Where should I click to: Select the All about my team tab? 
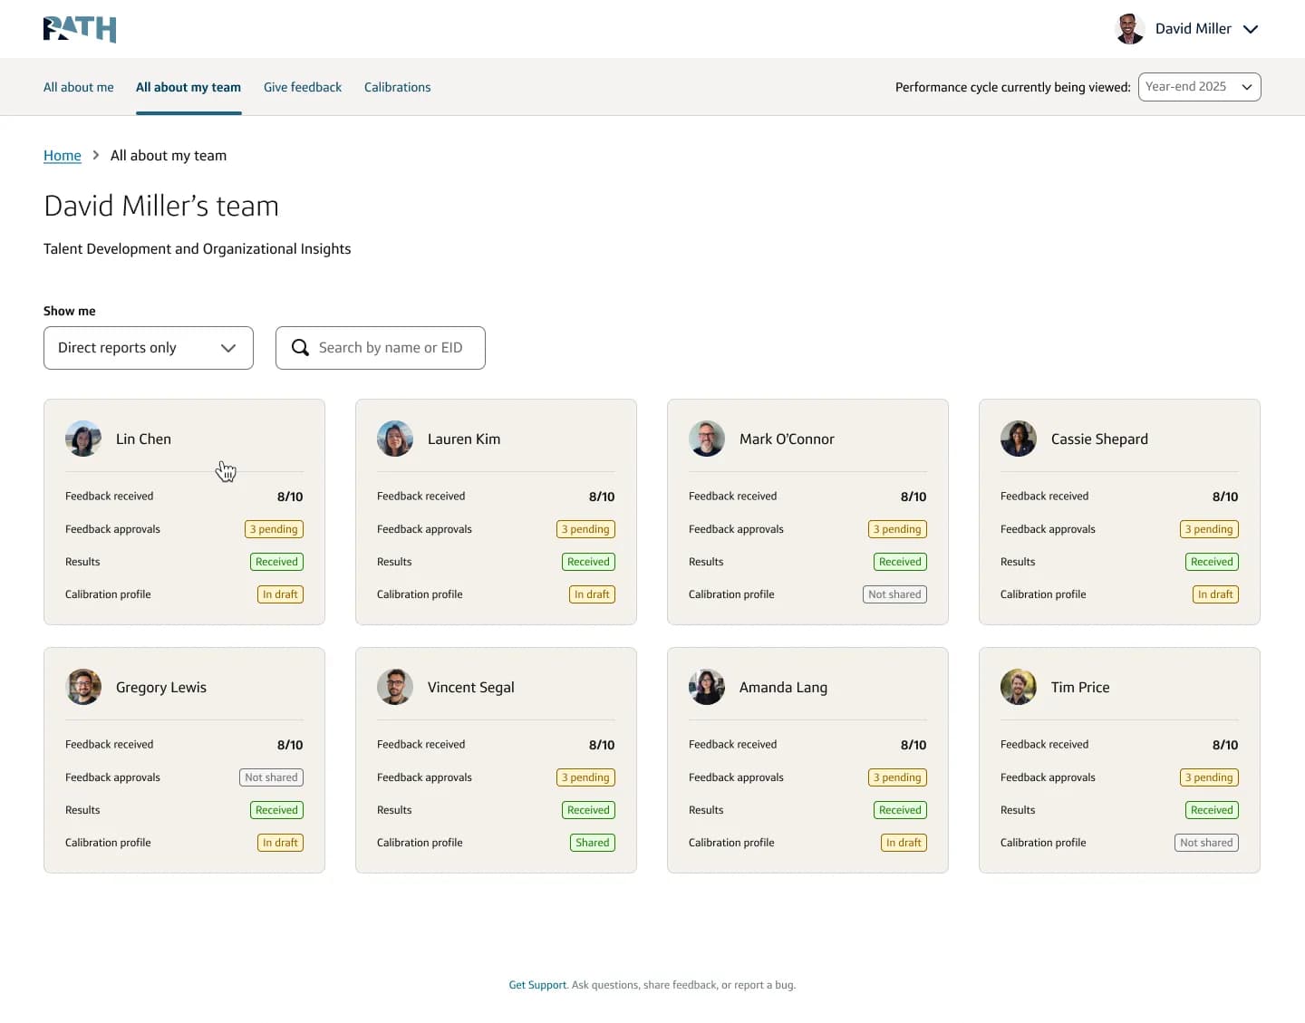click(188, 87)
